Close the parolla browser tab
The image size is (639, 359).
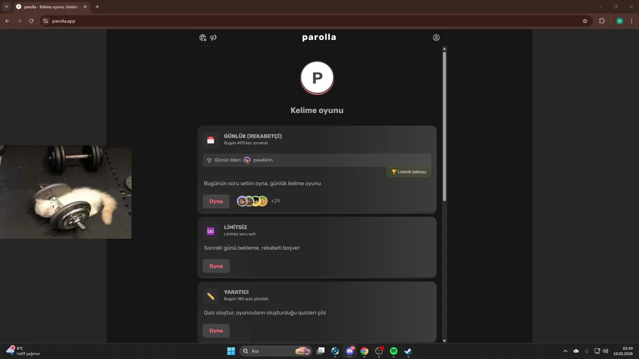[84, 7]
